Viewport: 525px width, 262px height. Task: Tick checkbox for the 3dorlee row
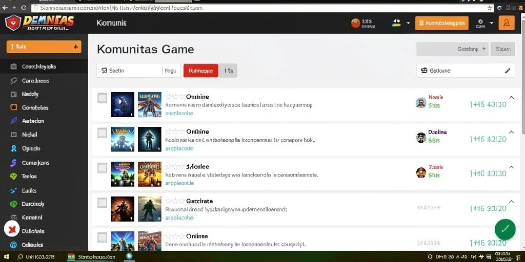click(102, 168)
